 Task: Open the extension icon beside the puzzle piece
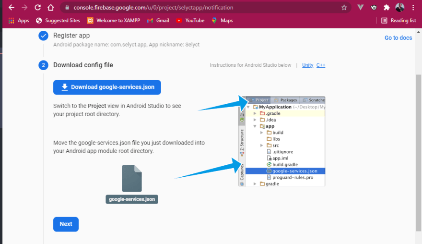[374, 8]
